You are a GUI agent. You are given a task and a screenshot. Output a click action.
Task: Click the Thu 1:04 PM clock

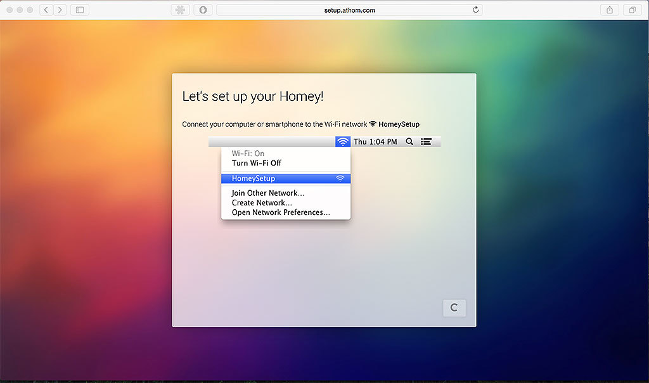coord(375,141)
